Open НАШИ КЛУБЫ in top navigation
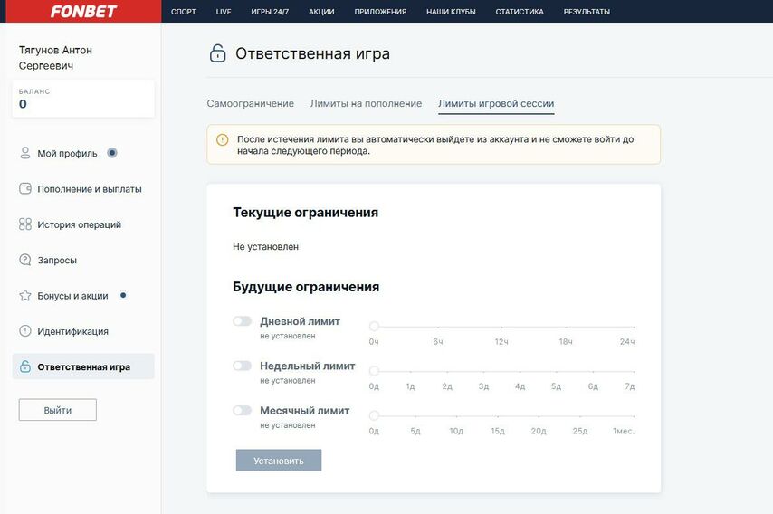Screen dimensions: 773x514 coord(451,12)
